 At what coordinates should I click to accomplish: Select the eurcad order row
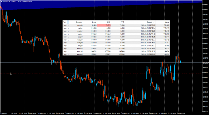click(x=116, y=51)
